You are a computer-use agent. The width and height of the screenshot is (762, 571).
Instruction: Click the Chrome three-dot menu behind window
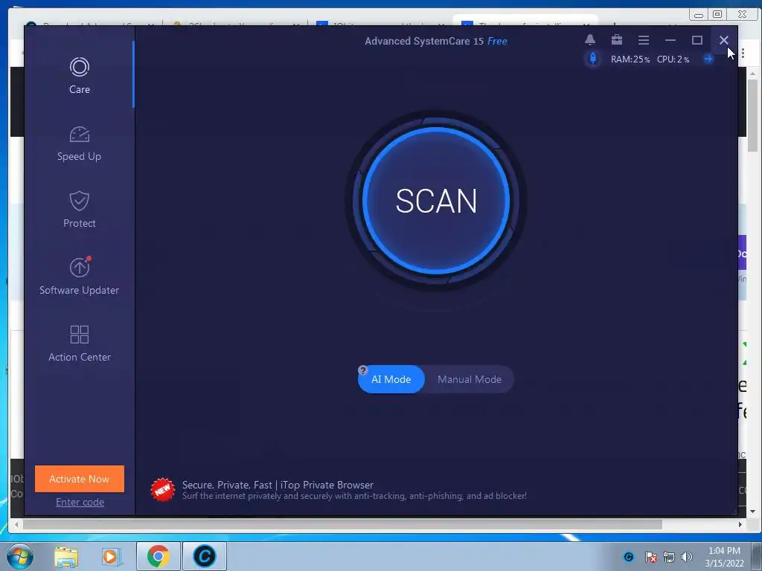743,53
